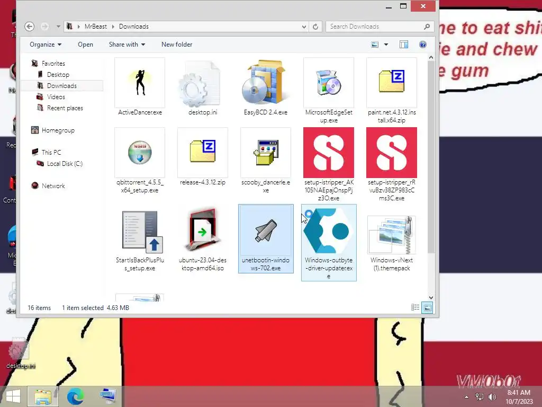Open the network icon in system tray
The height and width of the screenshot is (407, 542).
(x=480, y=397)
